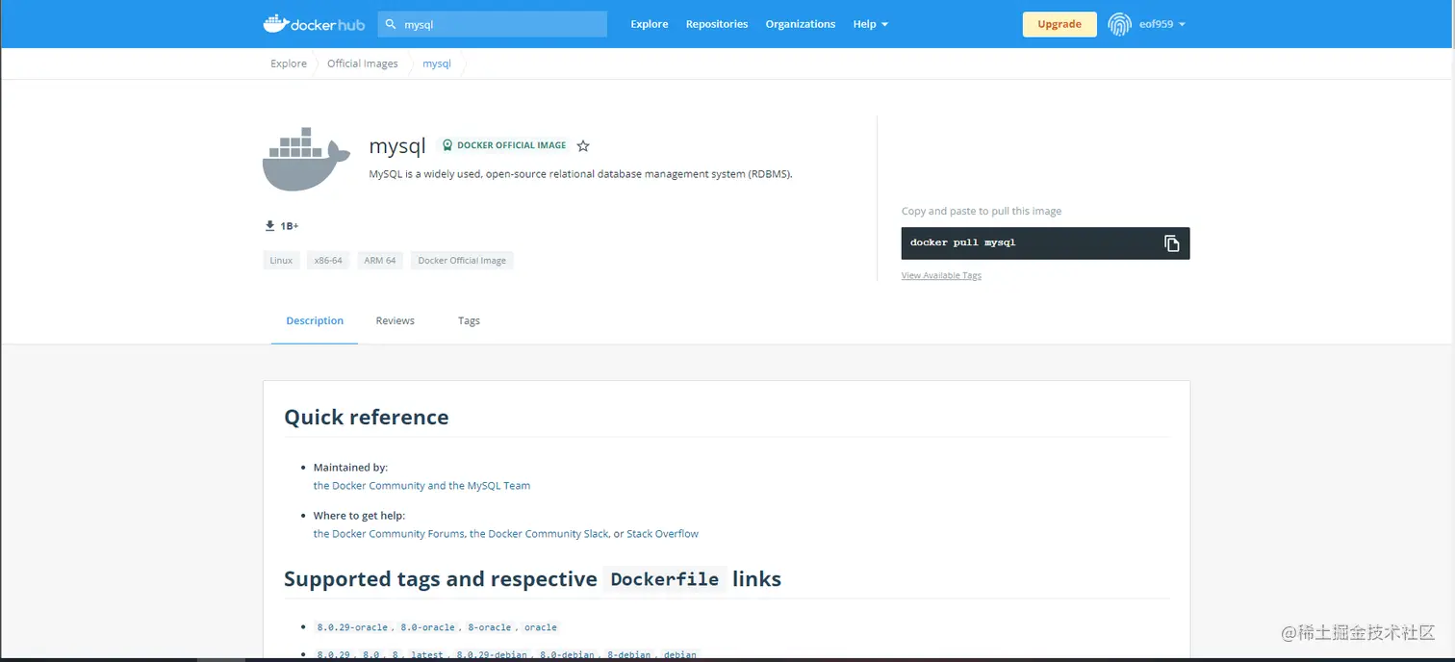Click the 1B+ download count icon

tap(270, 226)
